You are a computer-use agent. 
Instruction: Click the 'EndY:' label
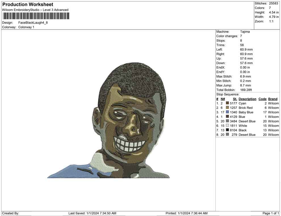click(221, 72)
